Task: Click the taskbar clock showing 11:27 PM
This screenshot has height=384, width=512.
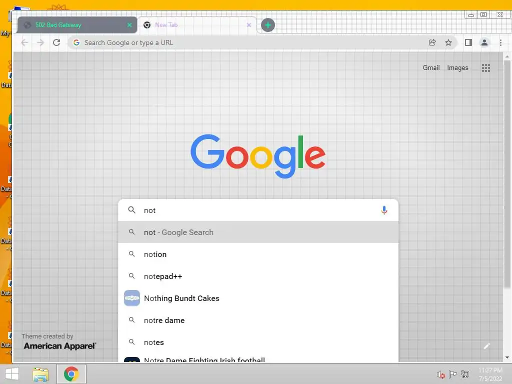Action: click(490, 374)
